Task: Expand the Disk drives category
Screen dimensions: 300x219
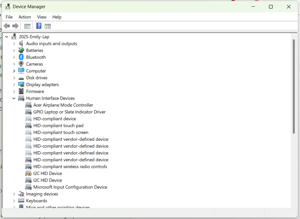Action: [x=14, y=78]
